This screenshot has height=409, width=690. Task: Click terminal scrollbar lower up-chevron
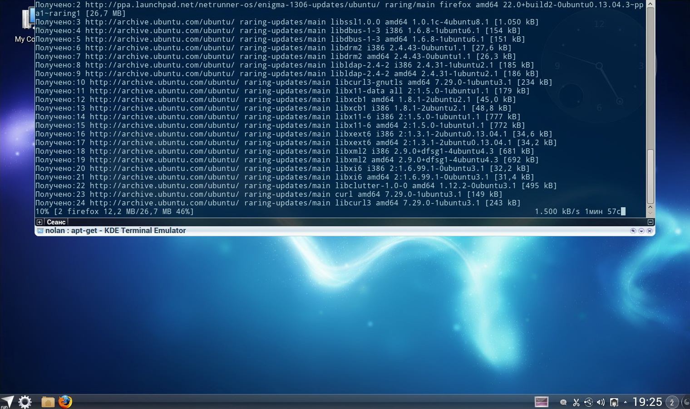(650, 207)
